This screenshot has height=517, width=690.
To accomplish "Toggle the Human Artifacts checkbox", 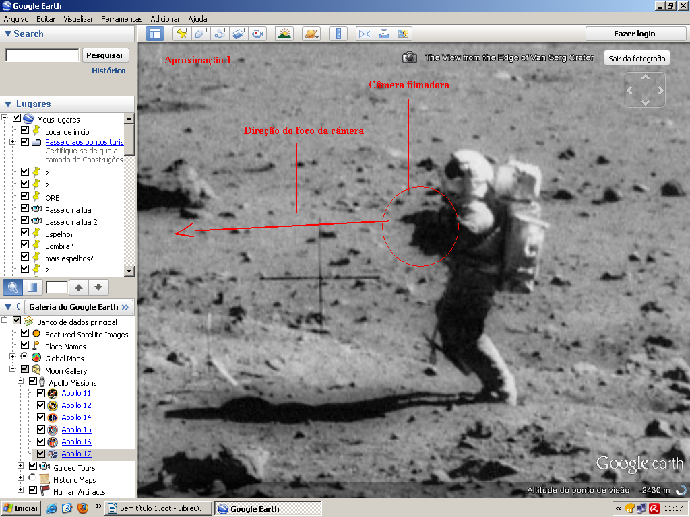I will [33, 490].
